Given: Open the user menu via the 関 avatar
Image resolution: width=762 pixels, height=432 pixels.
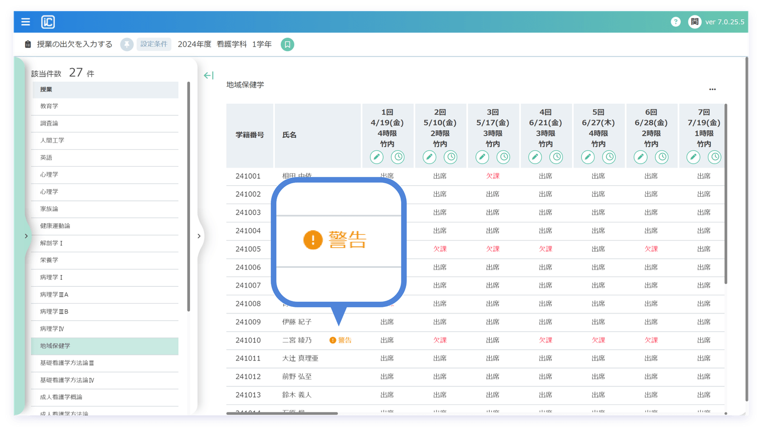Looking at the screenshot, I should (694, 22).
